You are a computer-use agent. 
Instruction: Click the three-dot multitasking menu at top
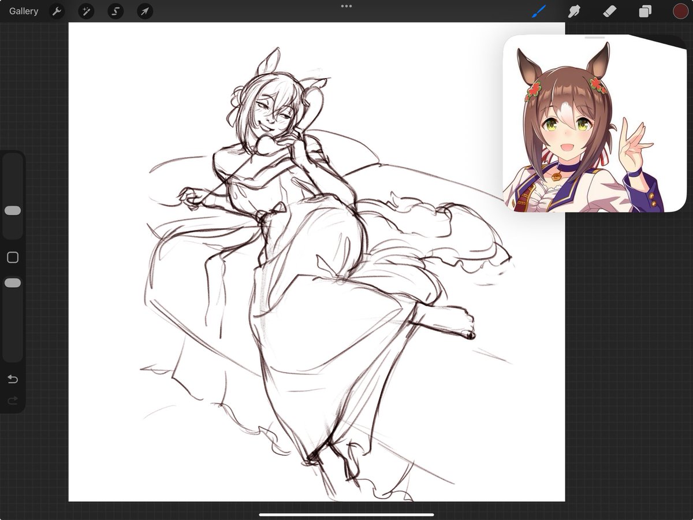346,6
